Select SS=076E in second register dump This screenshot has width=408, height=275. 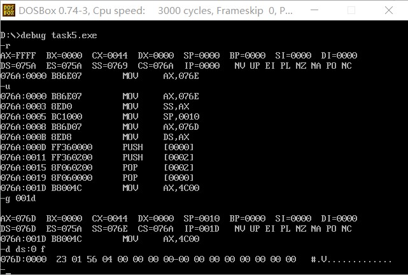click(x=109, y=229)
